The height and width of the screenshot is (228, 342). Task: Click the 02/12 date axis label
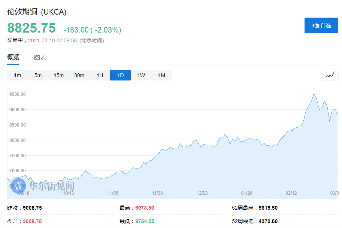point(291,193)
